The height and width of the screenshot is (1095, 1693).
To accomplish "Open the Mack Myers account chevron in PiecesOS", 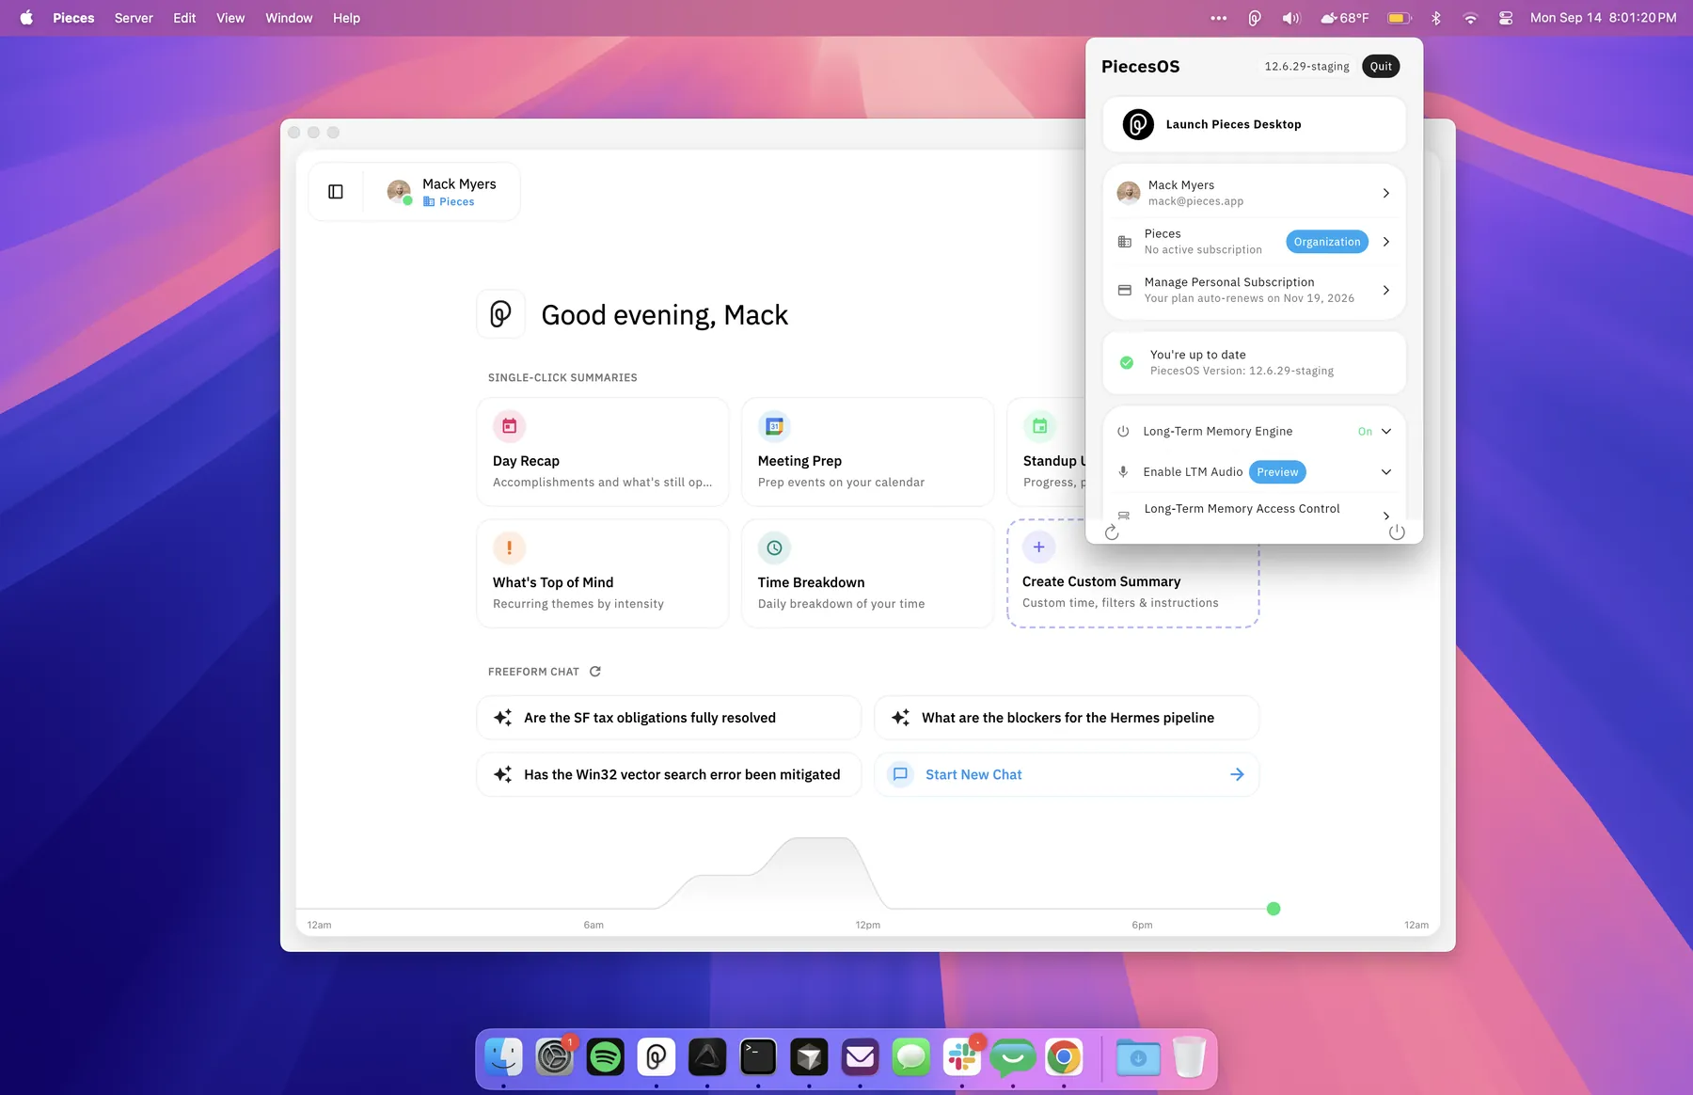I will coord(1386,193).
